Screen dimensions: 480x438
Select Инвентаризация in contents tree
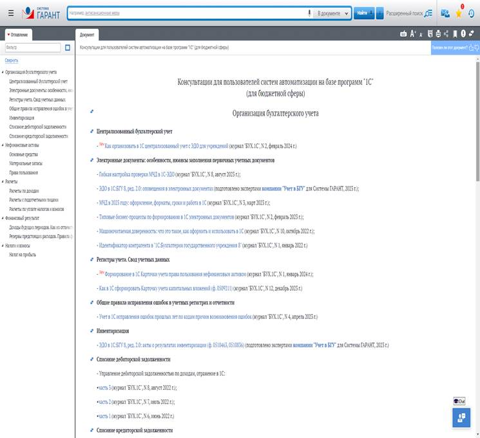point(22,118)
